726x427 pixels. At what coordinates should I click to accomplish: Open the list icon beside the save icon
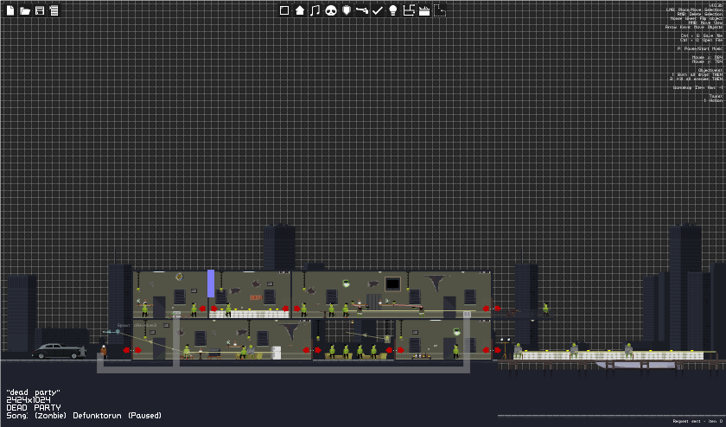coord(54,10)
